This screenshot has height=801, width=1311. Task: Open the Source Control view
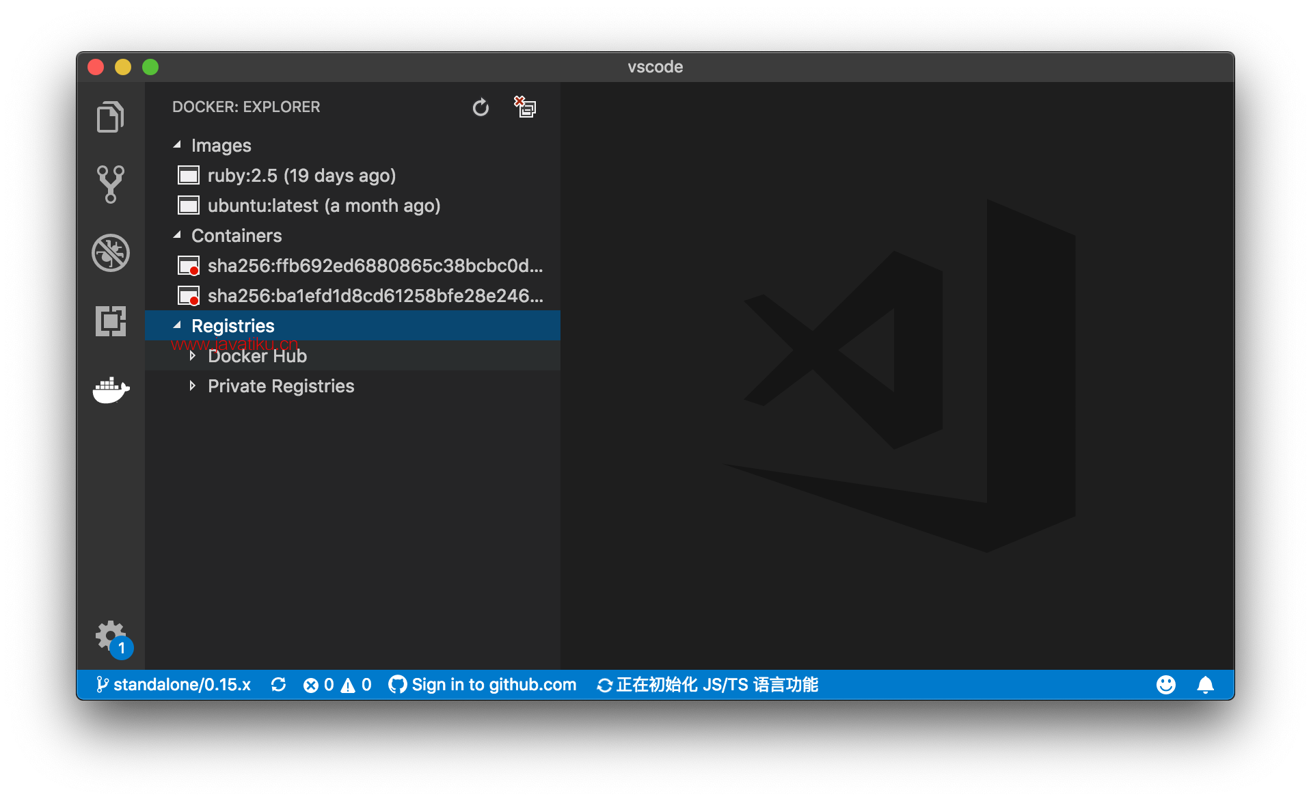click(110, 185)
